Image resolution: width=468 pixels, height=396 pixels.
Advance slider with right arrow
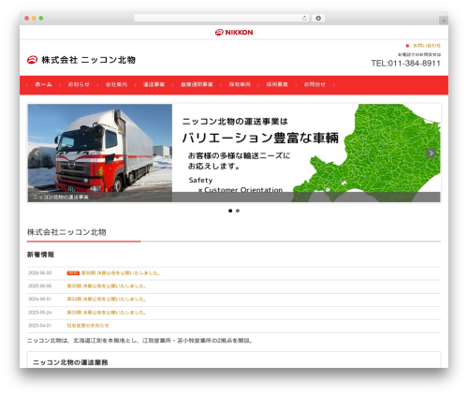[x=431, y=154]
